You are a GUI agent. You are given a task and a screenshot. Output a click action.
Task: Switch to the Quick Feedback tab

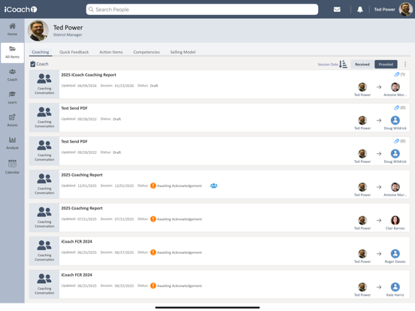point(74,52)
